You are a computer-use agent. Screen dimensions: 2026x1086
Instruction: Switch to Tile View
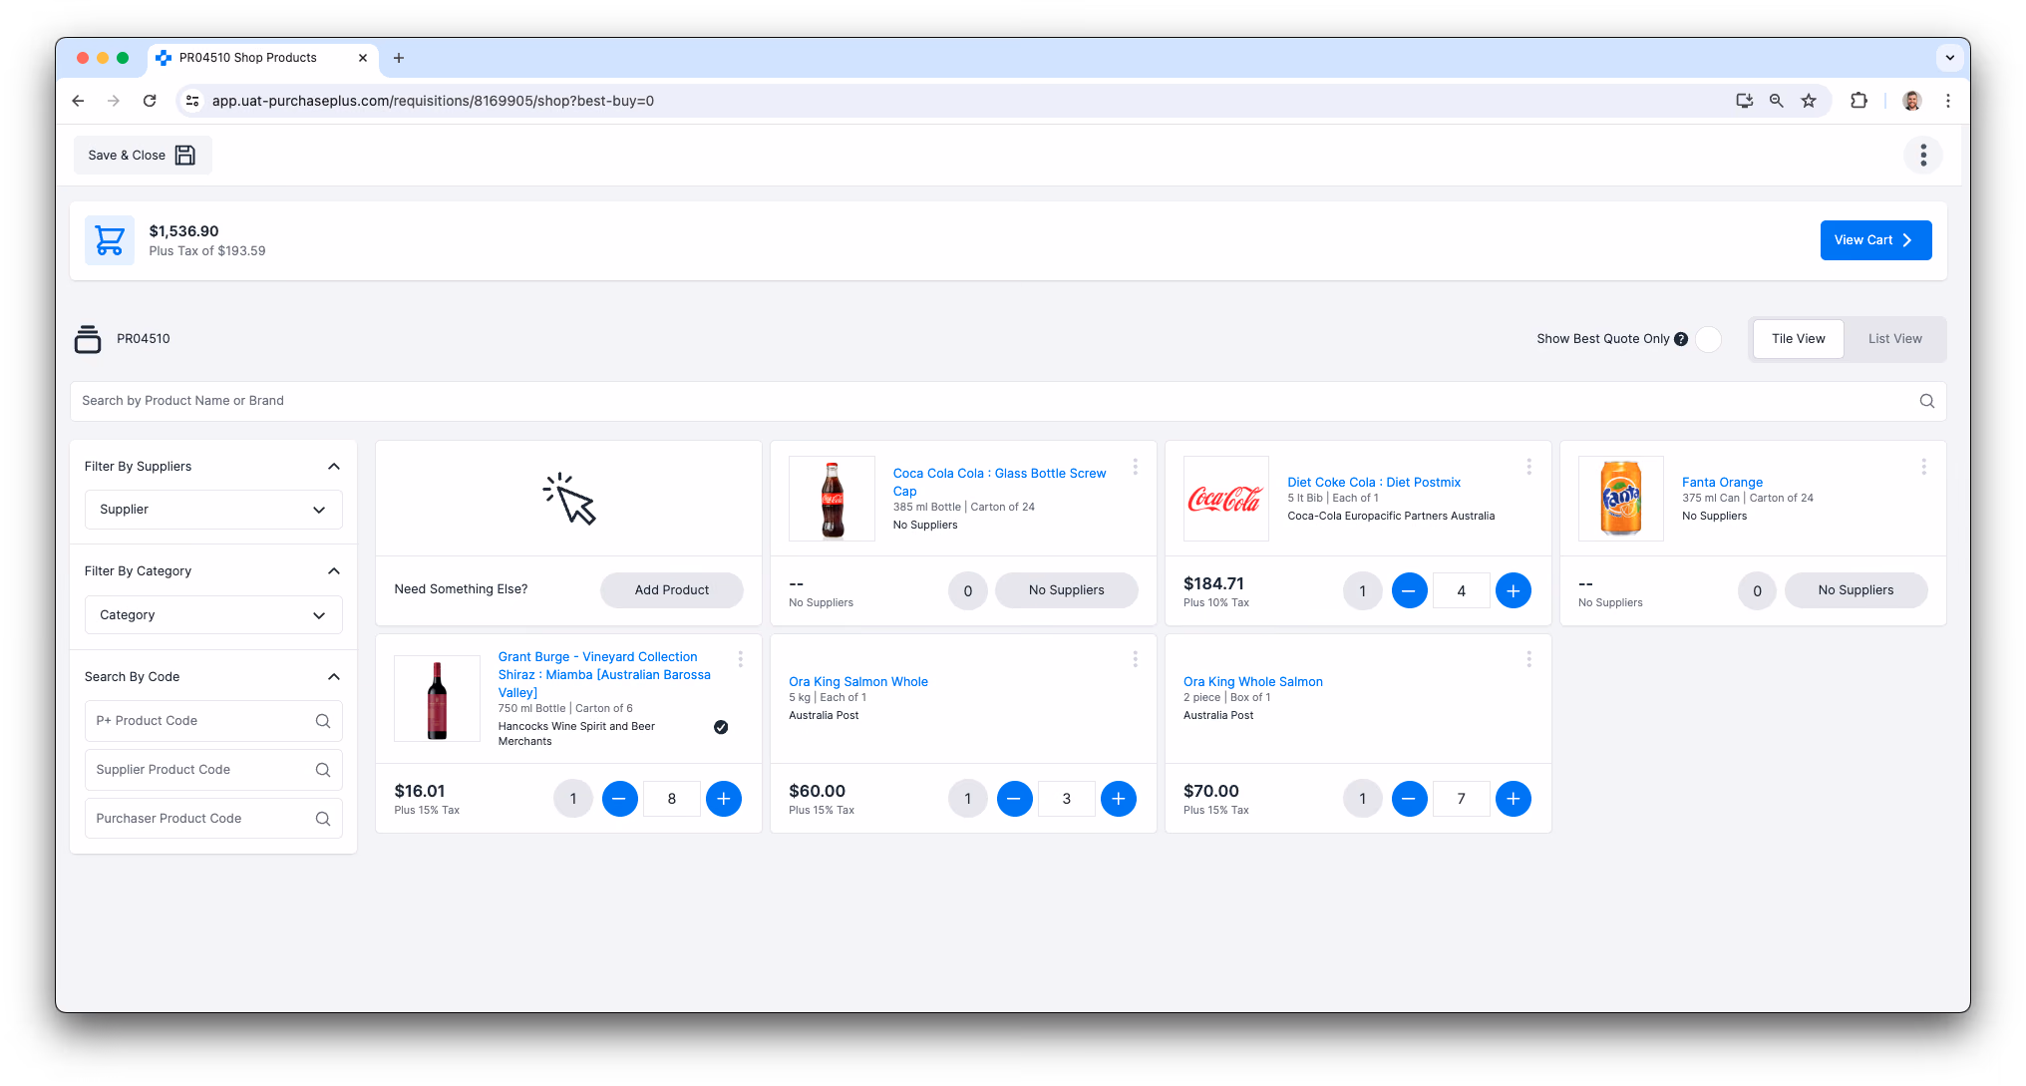pos(1798,339)
